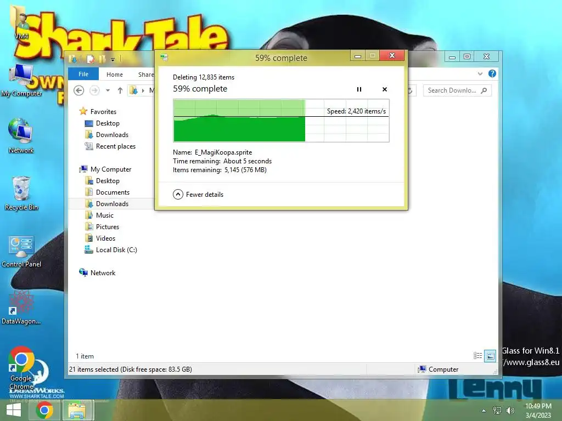Screen dimensions: 562x421
Task: Select Favorites in navigation pane
Action: (x=103, y=112)
